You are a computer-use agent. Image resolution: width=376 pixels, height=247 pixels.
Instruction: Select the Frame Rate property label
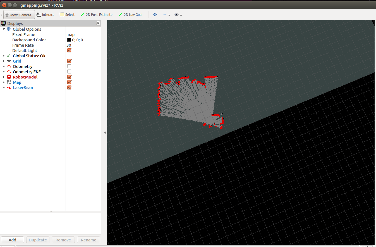point(23,45)
